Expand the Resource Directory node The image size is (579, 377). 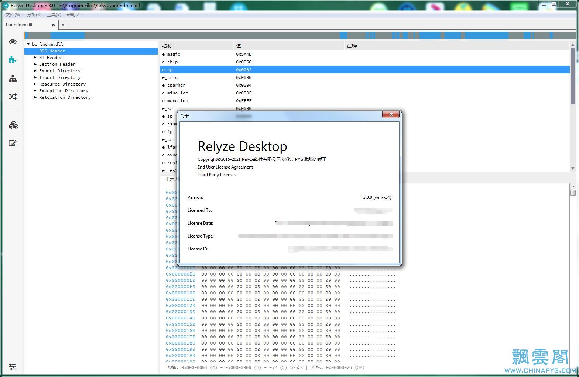pos(35,84)
